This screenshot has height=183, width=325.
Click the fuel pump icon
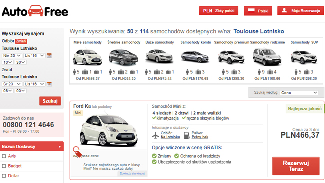pos(187,135)
